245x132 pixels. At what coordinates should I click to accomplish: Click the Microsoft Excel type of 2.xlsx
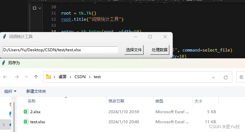(172, 112)
